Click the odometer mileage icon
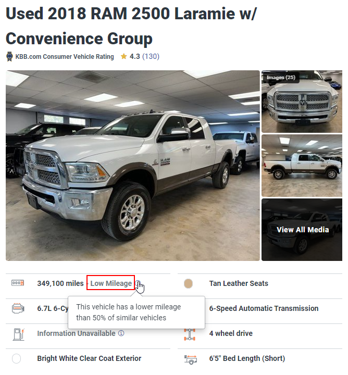The width and height of the screenshot is (348, 375). click(18, 283)
